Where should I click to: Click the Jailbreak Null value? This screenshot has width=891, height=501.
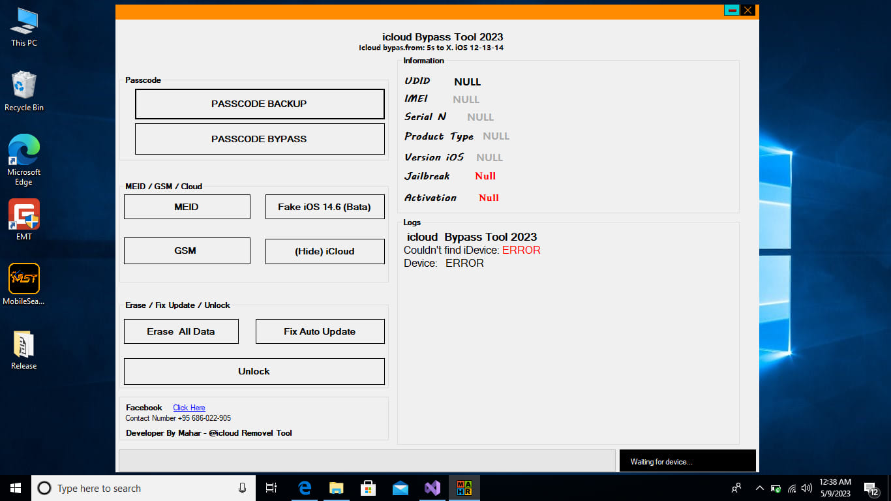click(x=485, y=176)
